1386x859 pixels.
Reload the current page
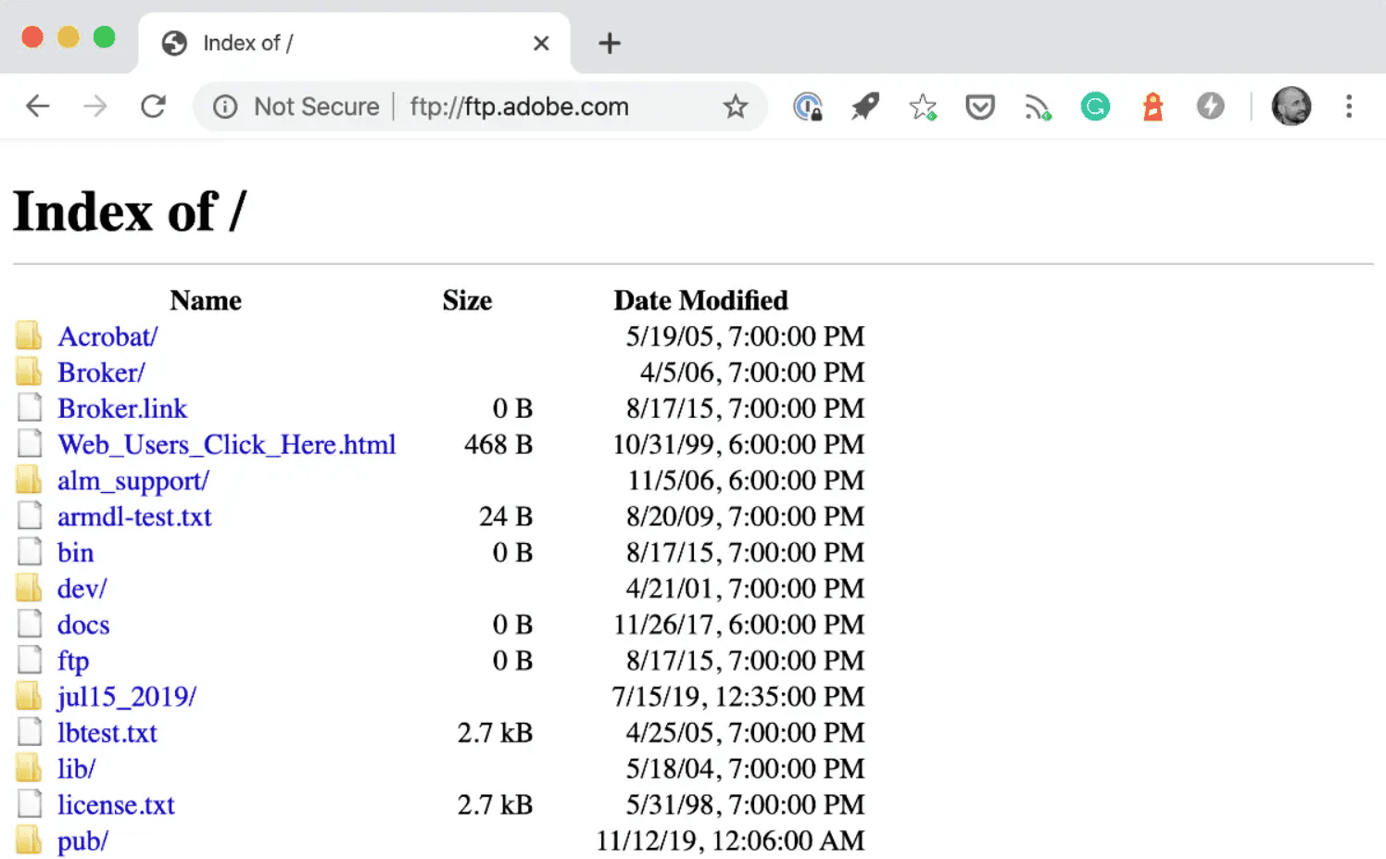(154, 106)
